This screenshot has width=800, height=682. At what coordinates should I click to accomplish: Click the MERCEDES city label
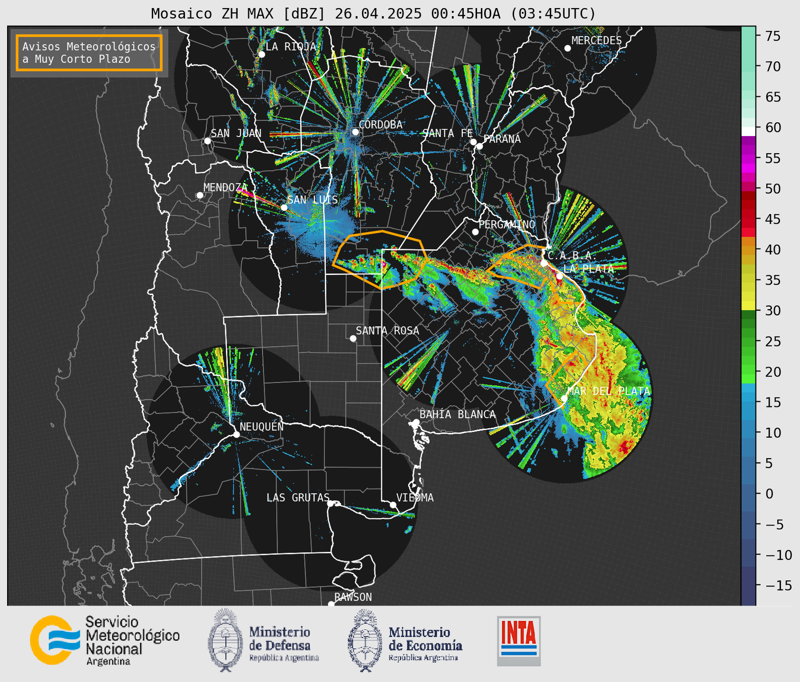(x=597, y=41)
